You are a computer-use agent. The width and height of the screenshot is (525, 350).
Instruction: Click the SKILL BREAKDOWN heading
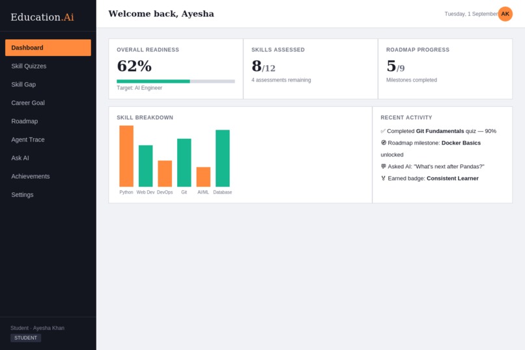pyautogui.click(x=145, y=117)
